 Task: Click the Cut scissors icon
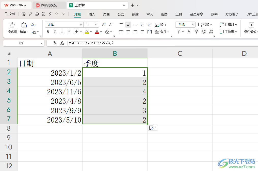(x=33, y=25)
